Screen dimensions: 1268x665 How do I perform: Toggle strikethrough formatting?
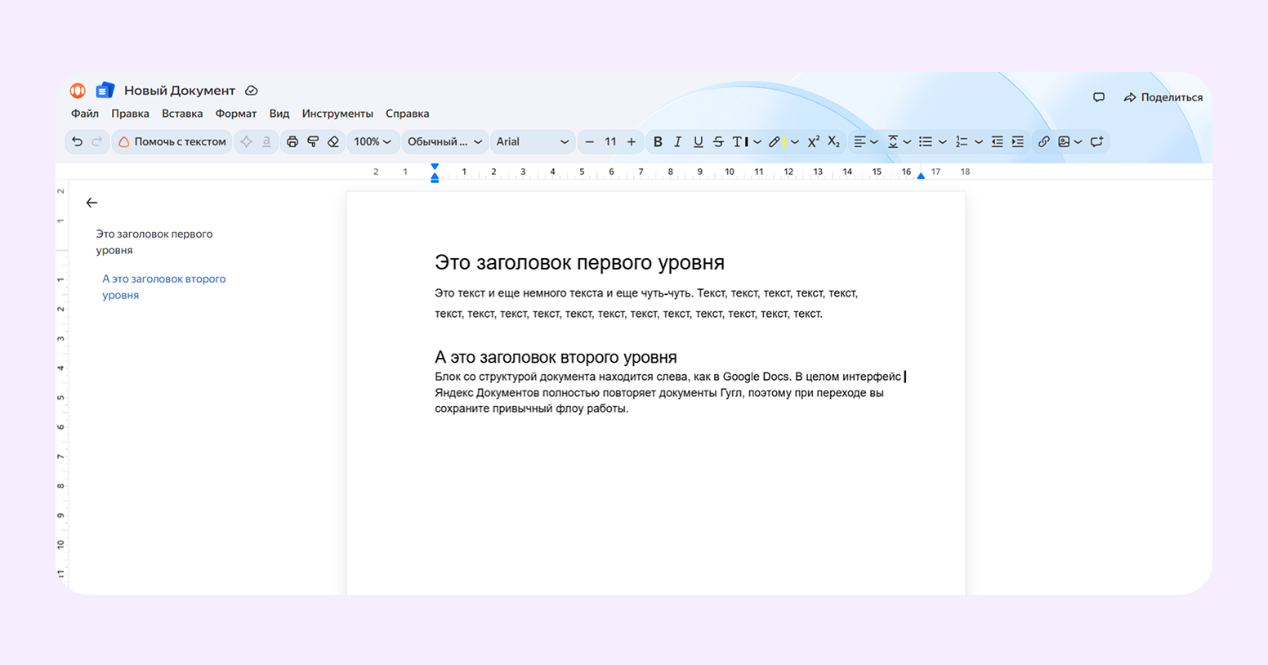[x=717, y=141]
